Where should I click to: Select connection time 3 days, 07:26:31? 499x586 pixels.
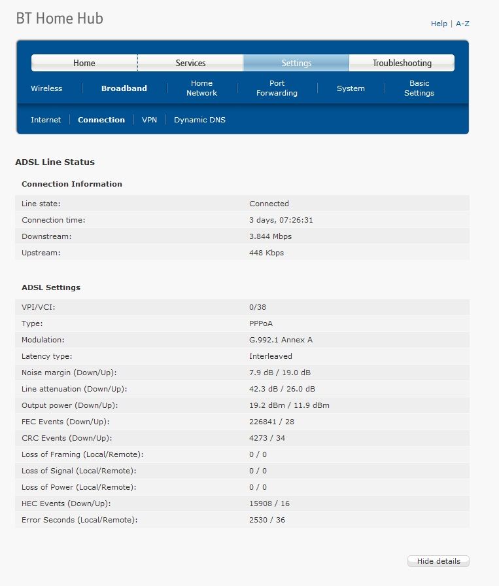coord(281,220)
